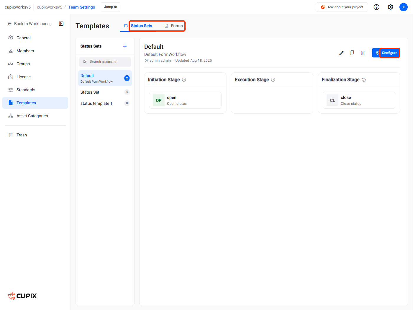Click the CL status badge

(x=332, y=100)
